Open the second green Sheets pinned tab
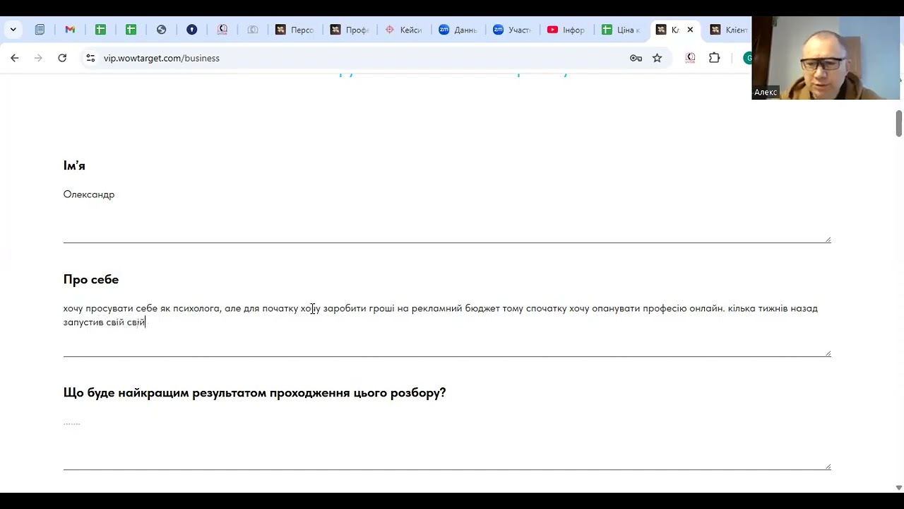904x509 pixels. (131, 30)
